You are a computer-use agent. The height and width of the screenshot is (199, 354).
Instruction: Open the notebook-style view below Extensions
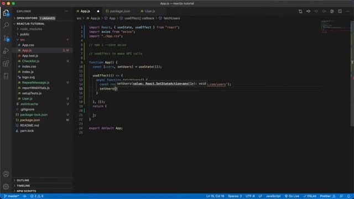[x=6, y=76]
